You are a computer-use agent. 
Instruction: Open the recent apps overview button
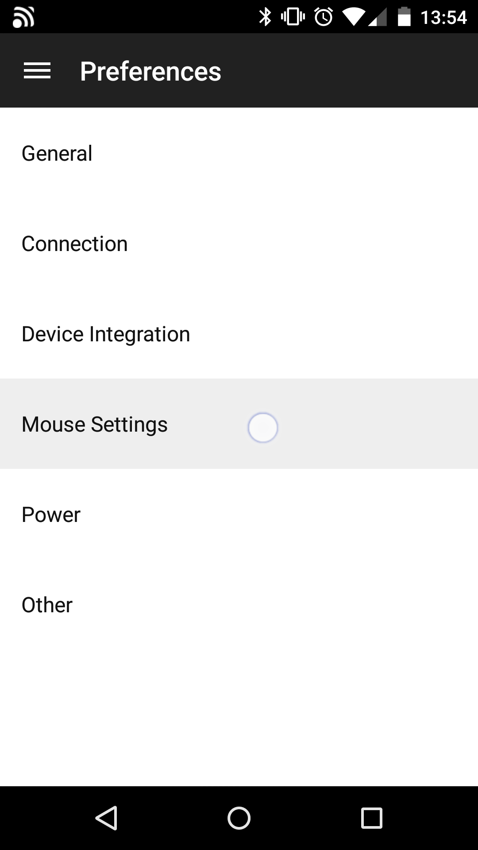click(x=370, y=818)
